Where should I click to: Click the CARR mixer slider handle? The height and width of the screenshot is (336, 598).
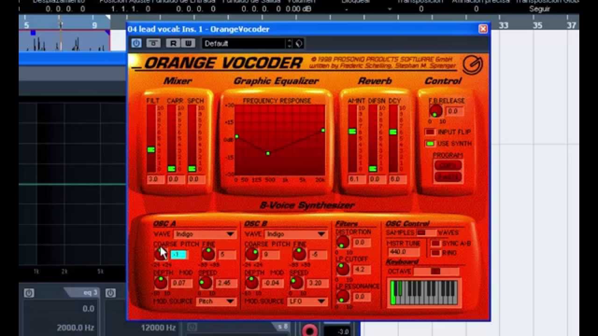click(171, 168)
